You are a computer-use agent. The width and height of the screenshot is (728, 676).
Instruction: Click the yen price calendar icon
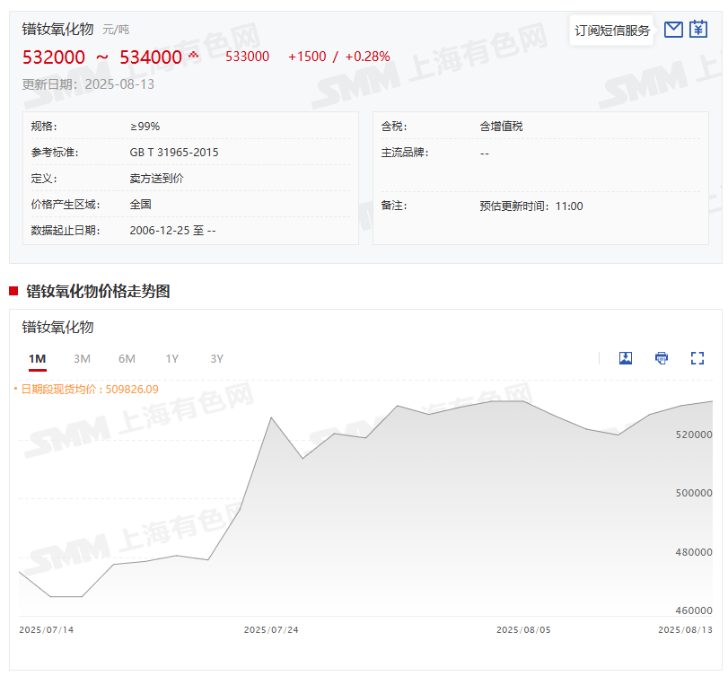[698, 30]
